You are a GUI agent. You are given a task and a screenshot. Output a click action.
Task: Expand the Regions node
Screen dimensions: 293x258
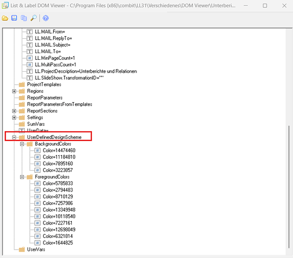(14, 91)
